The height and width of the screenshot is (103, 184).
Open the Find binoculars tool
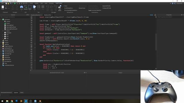[22, 7]
